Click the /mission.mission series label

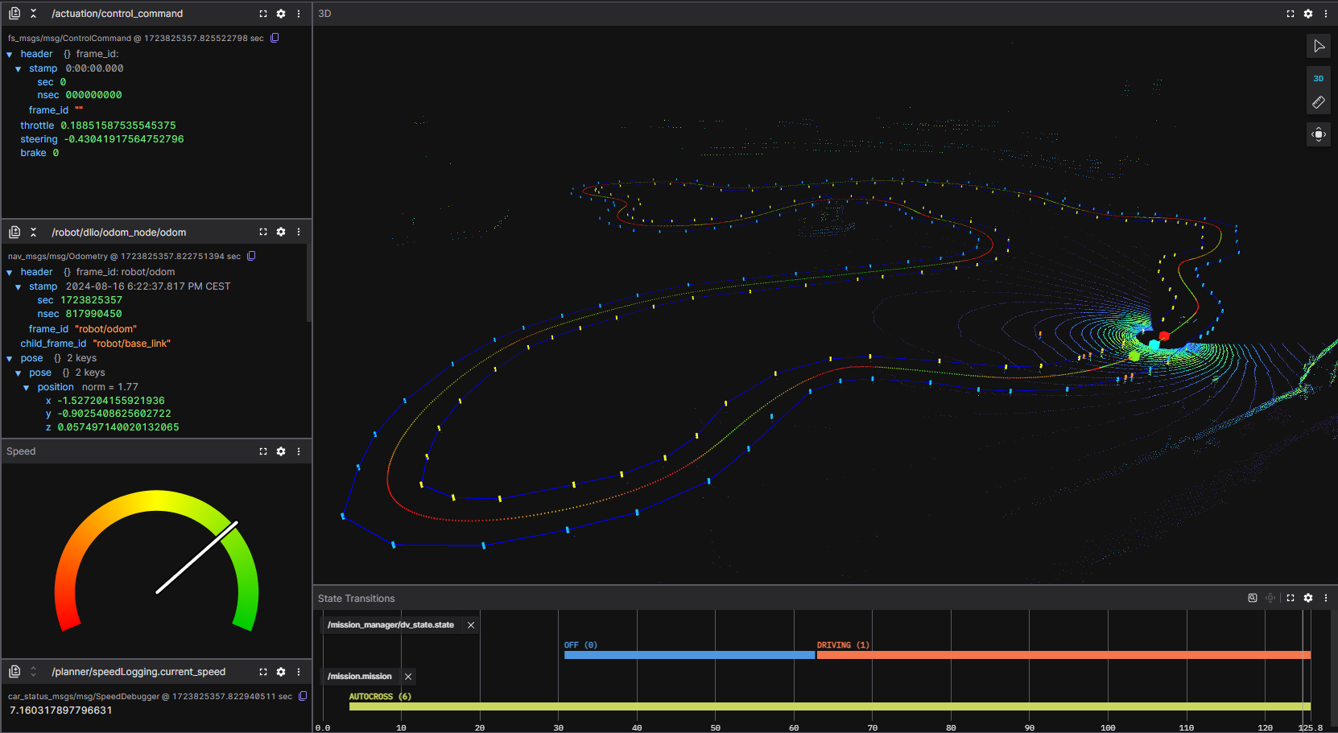pyautogui.click(x=359, y=677)
